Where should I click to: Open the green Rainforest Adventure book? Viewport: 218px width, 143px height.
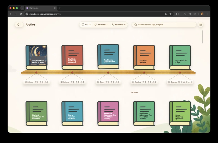pos(144,113)
